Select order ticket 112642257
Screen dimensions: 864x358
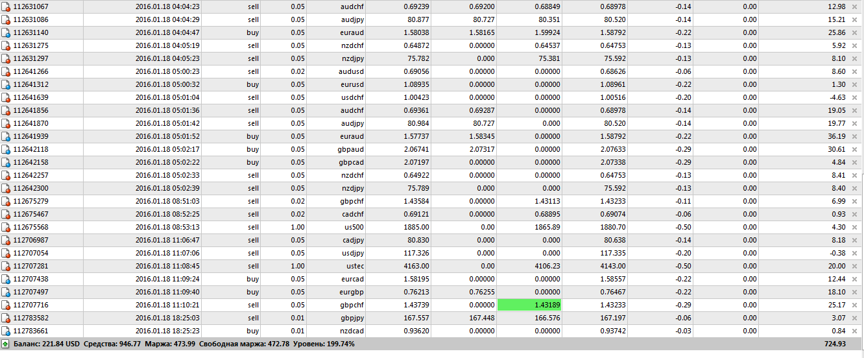[30, 175]
